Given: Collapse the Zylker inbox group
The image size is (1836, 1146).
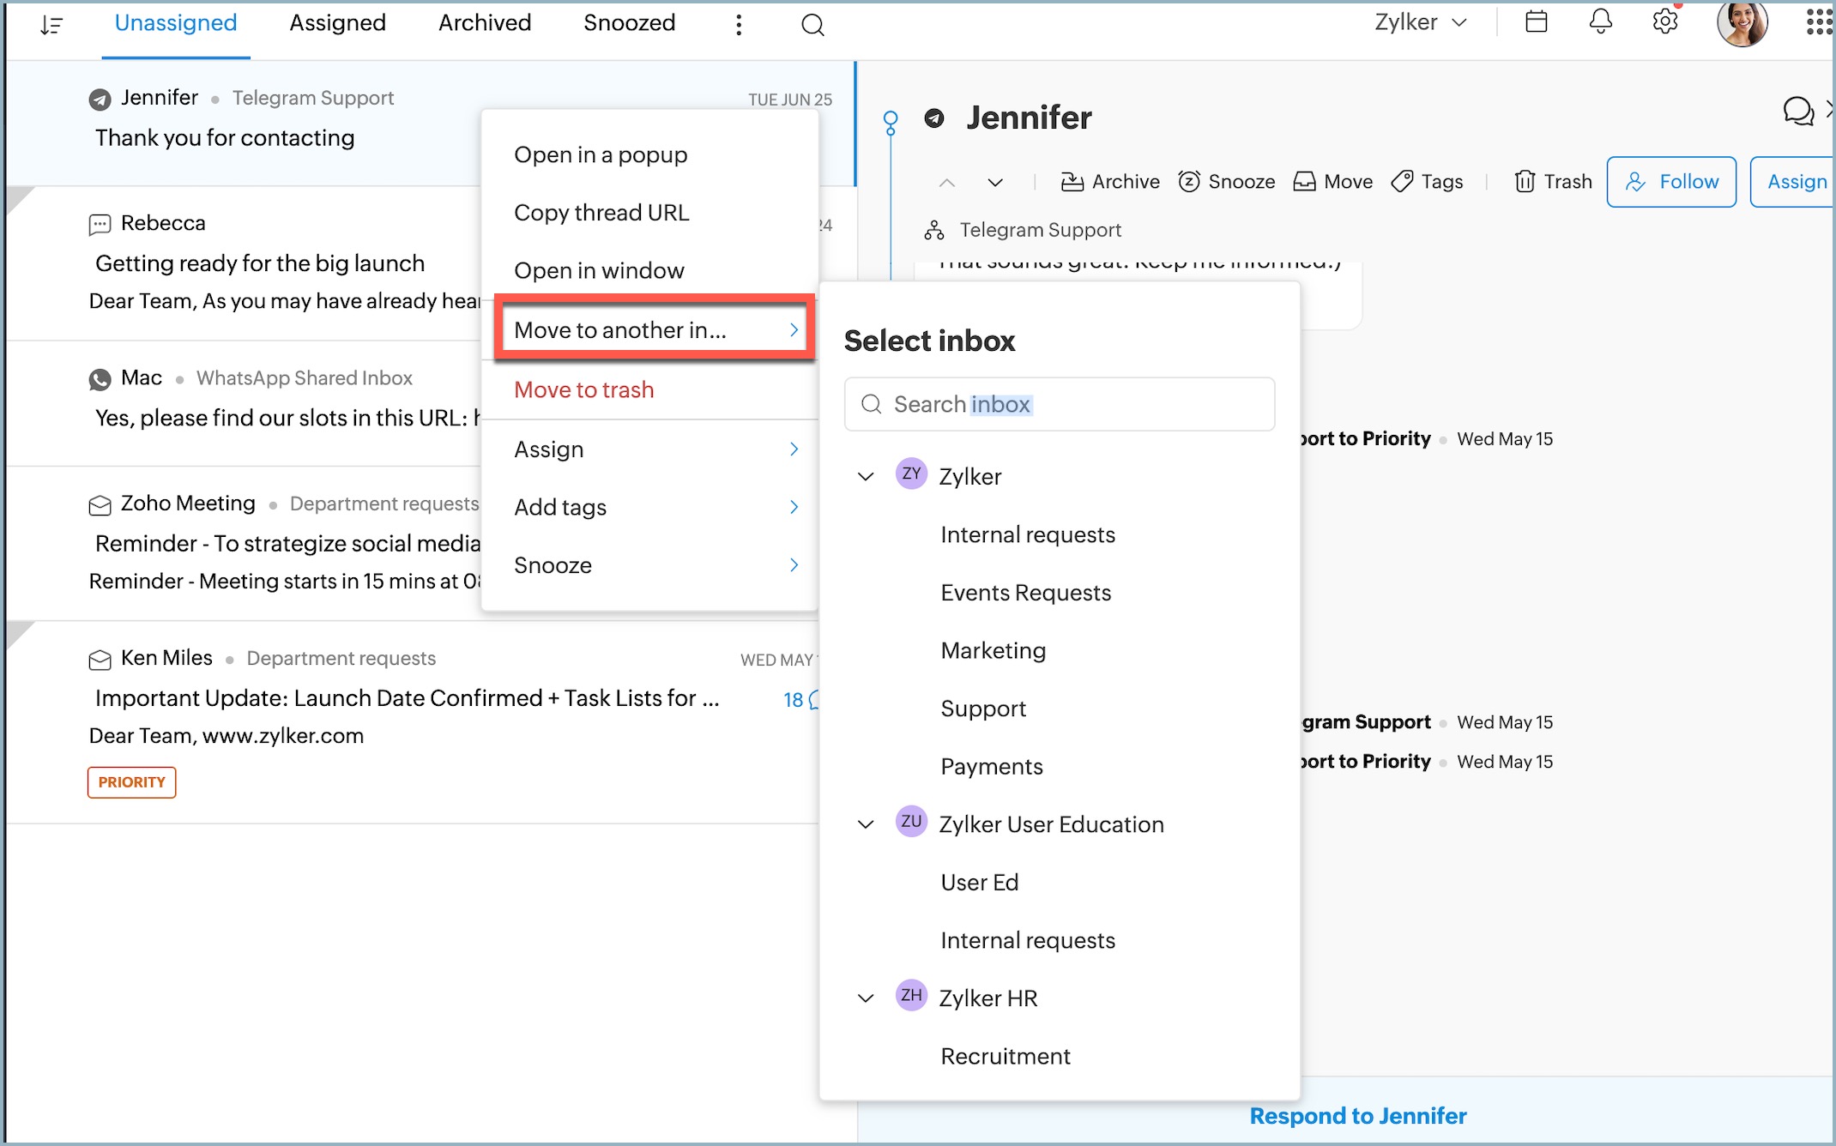Looking at the screenshot, I should (x=866, y=477).
